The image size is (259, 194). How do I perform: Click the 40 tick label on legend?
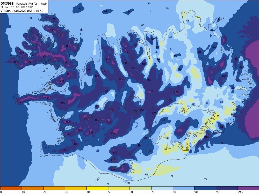(88, 192)
